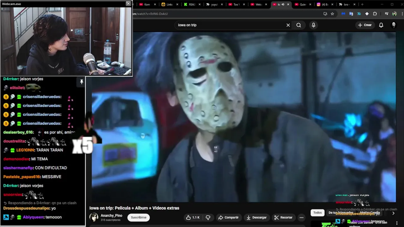Open a new browser tab

(x=362, y=4)
